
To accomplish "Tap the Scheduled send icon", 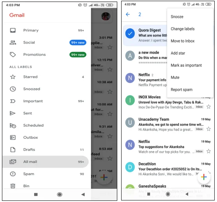I will pos(13,125).
